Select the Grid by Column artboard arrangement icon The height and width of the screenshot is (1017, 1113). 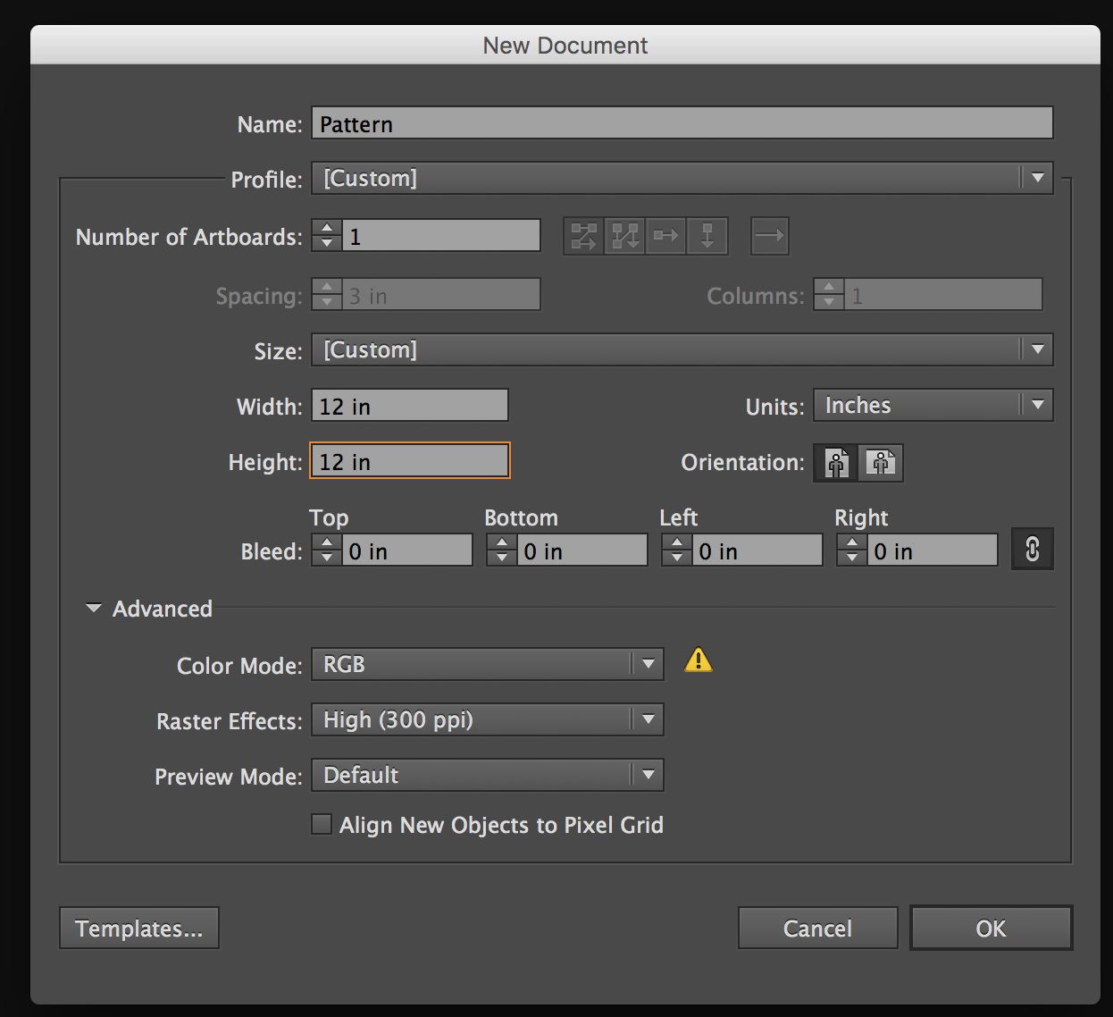624,237
